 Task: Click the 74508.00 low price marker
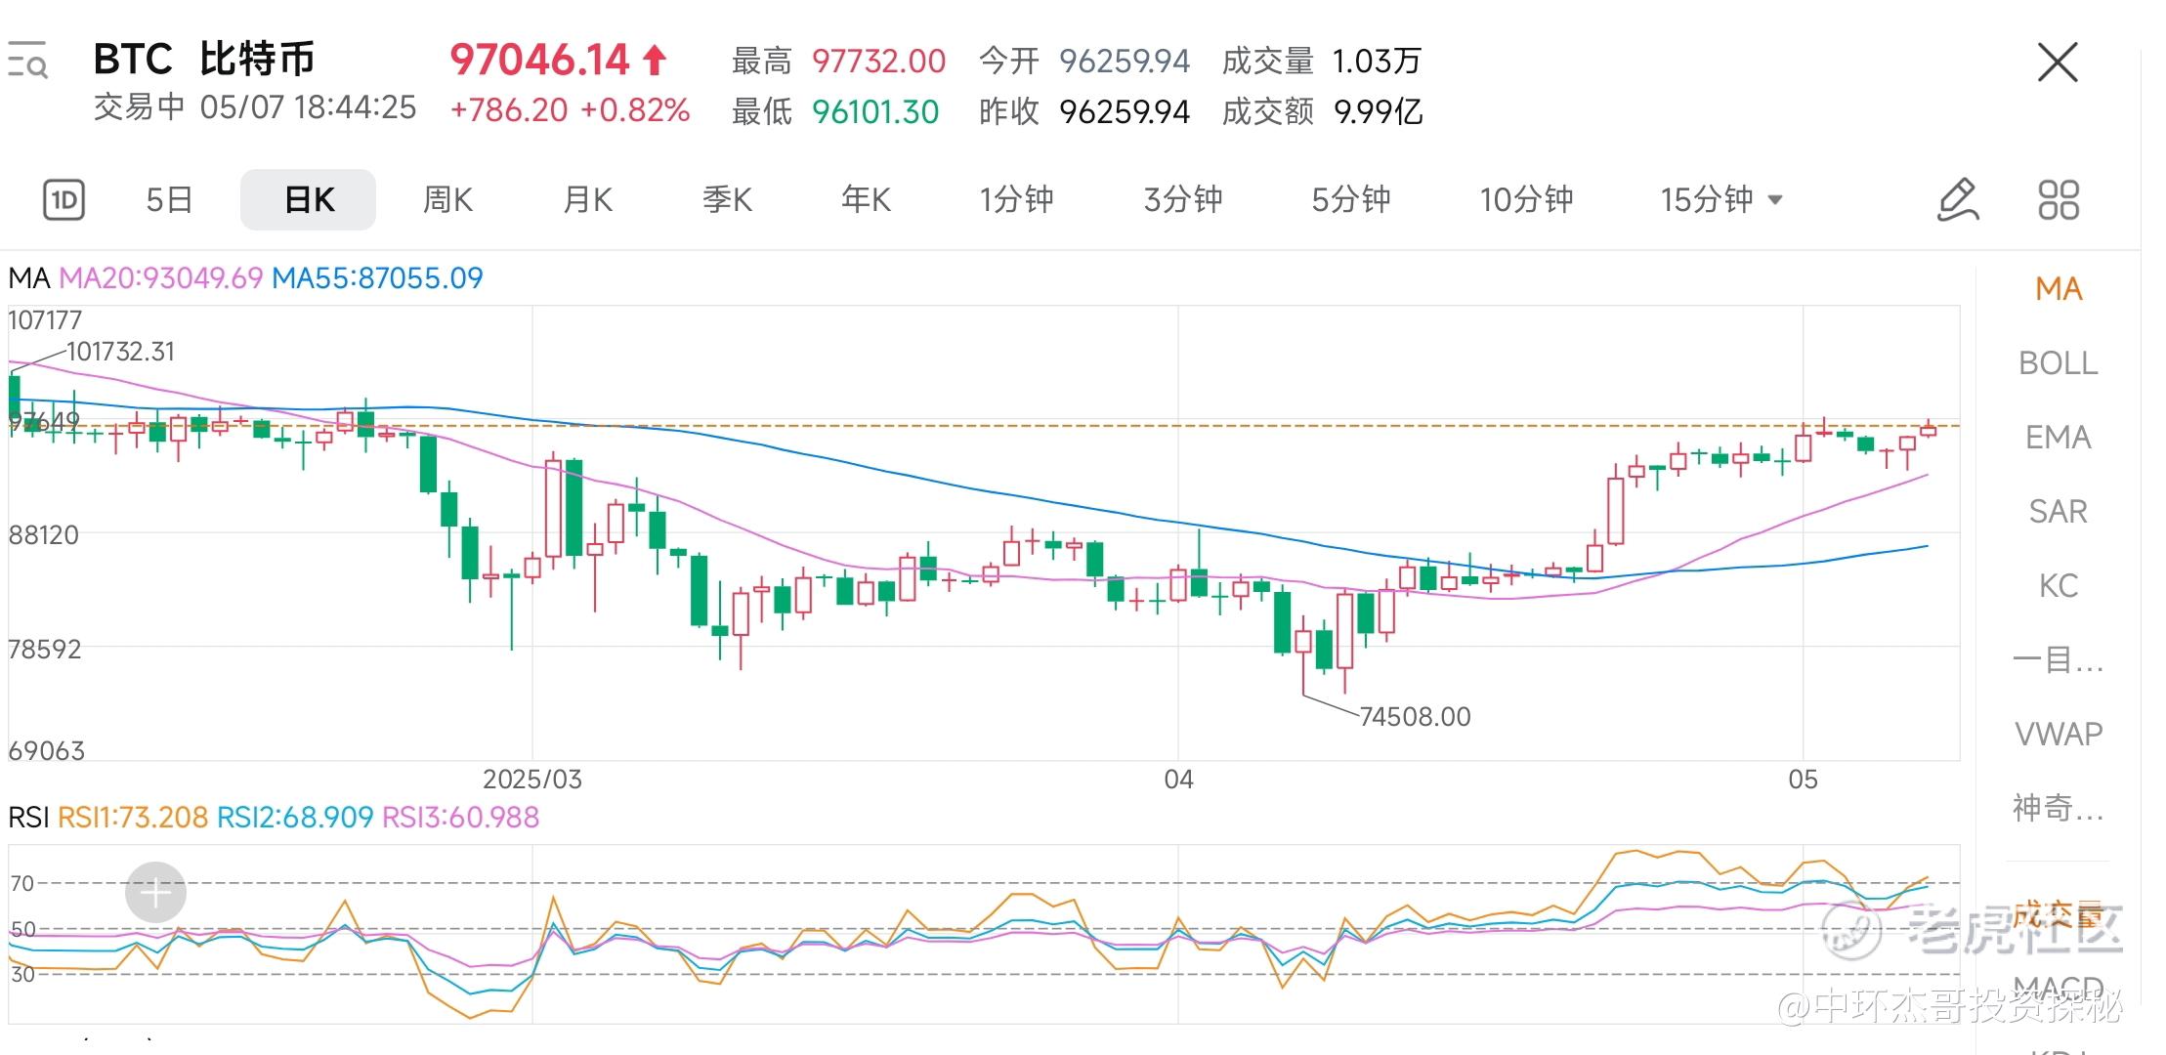tap(1414, 717)
